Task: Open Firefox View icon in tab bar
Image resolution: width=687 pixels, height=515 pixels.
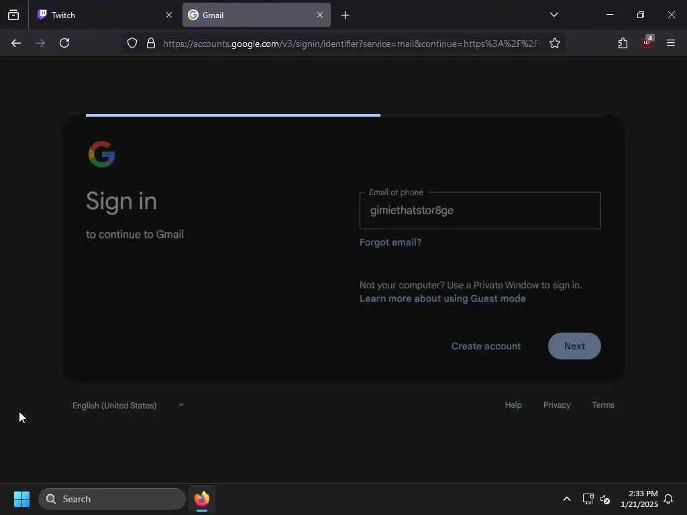Action: point(13,15)
